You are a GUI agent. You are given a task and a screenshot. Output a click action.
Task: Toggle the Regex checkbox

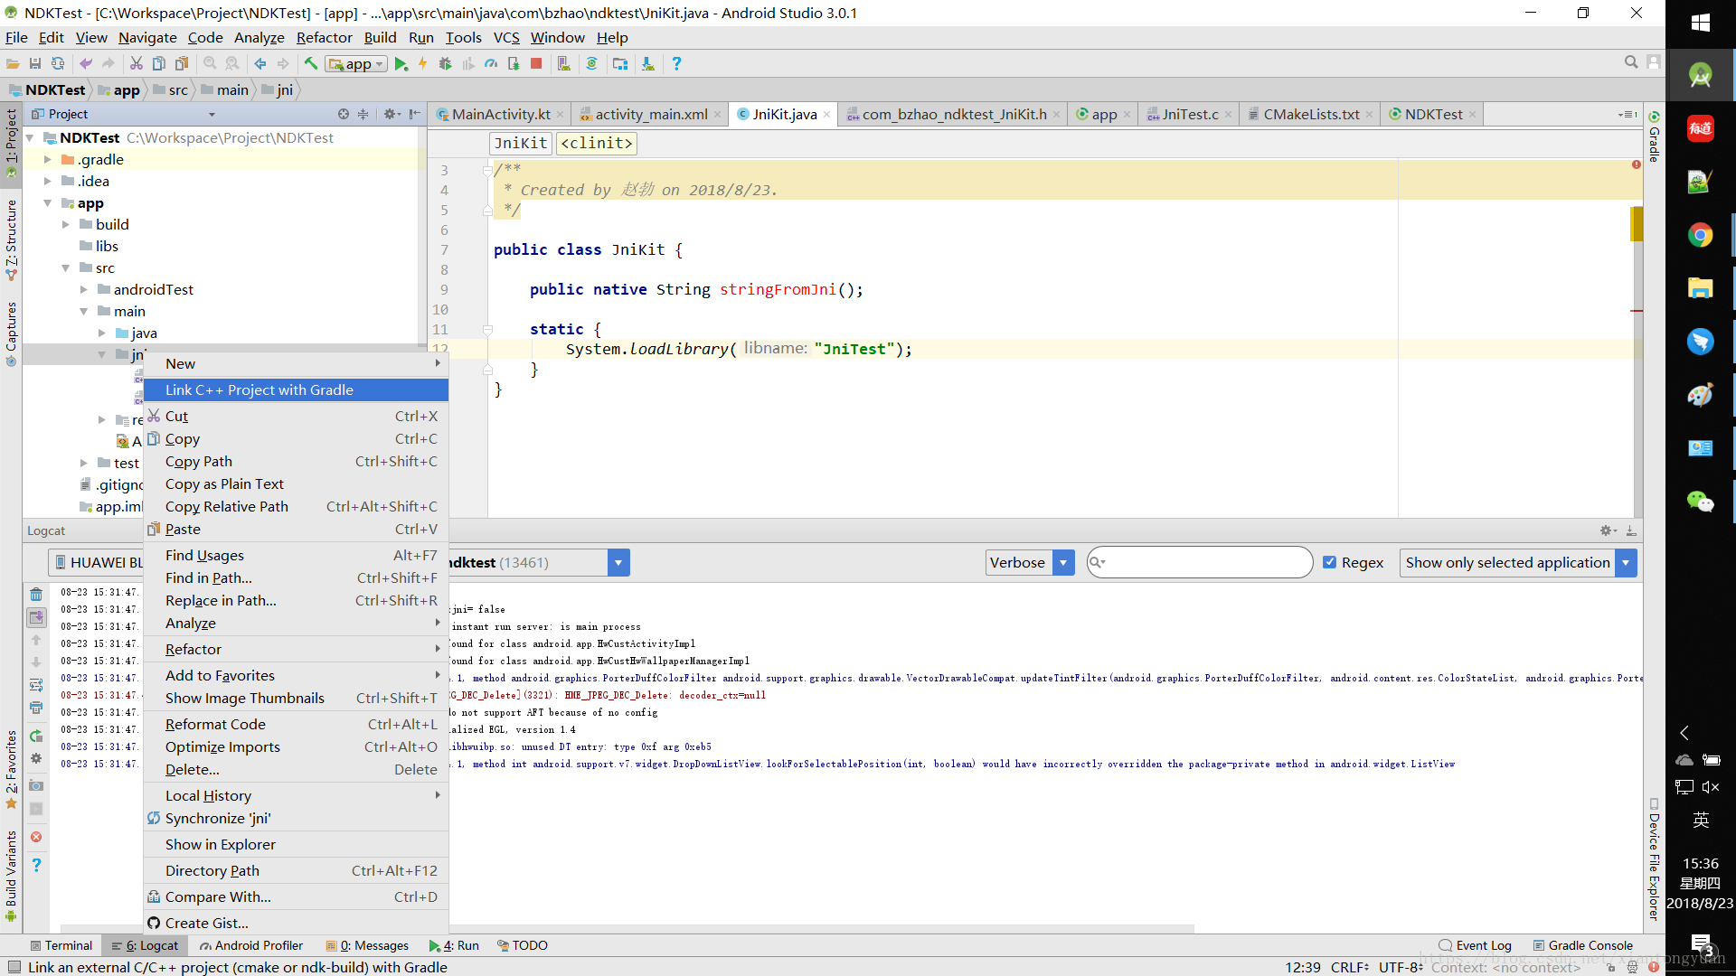(x=1329, y=562)
